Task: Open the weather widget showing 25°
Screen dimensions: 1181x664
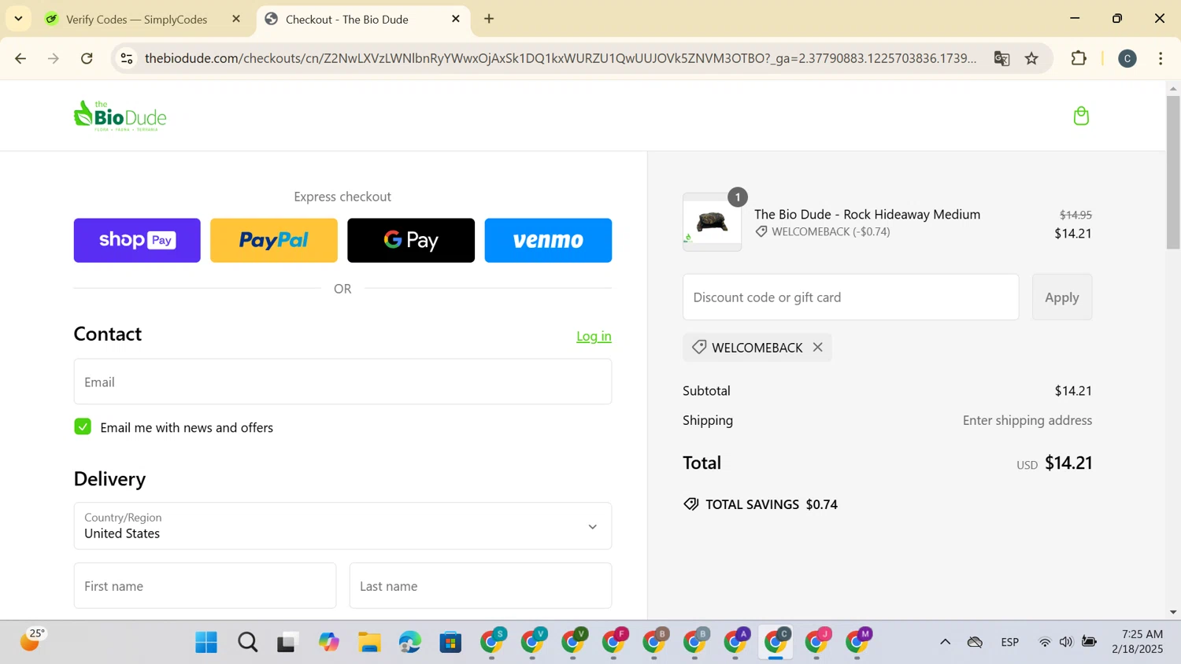Action: click(32, 640)
